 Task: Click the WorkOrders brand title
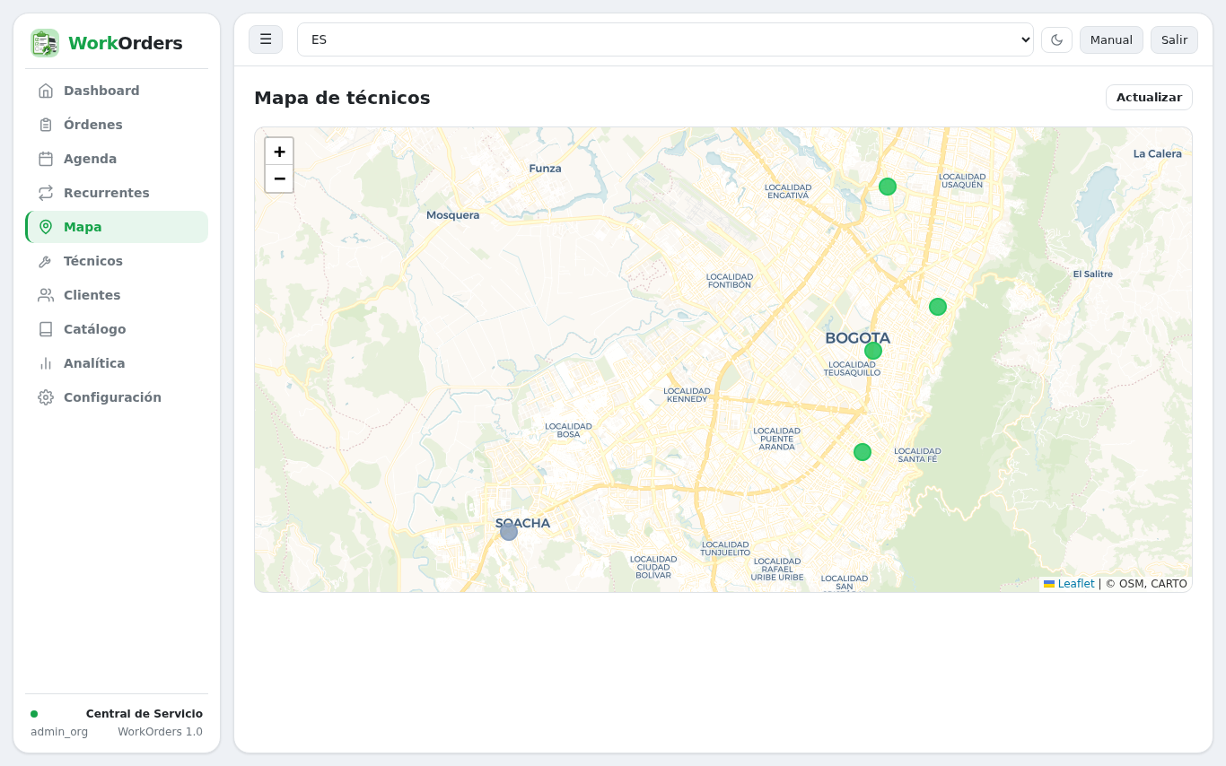click(x=126, y=43)
